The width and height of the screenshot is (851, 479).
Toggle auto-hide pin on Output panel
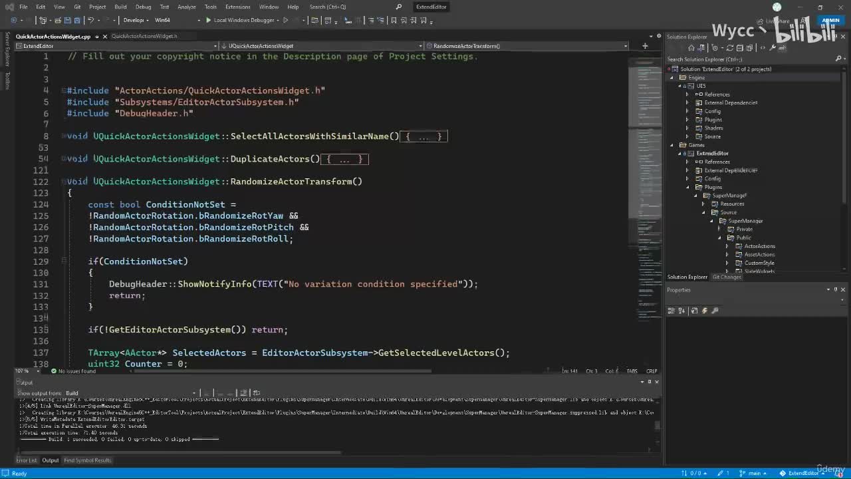(x=650, y=382)
